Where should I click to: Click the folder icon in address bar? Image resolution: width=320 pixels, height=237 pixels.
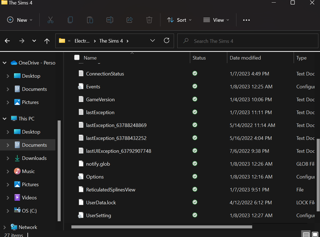click(x=62, y=41)
